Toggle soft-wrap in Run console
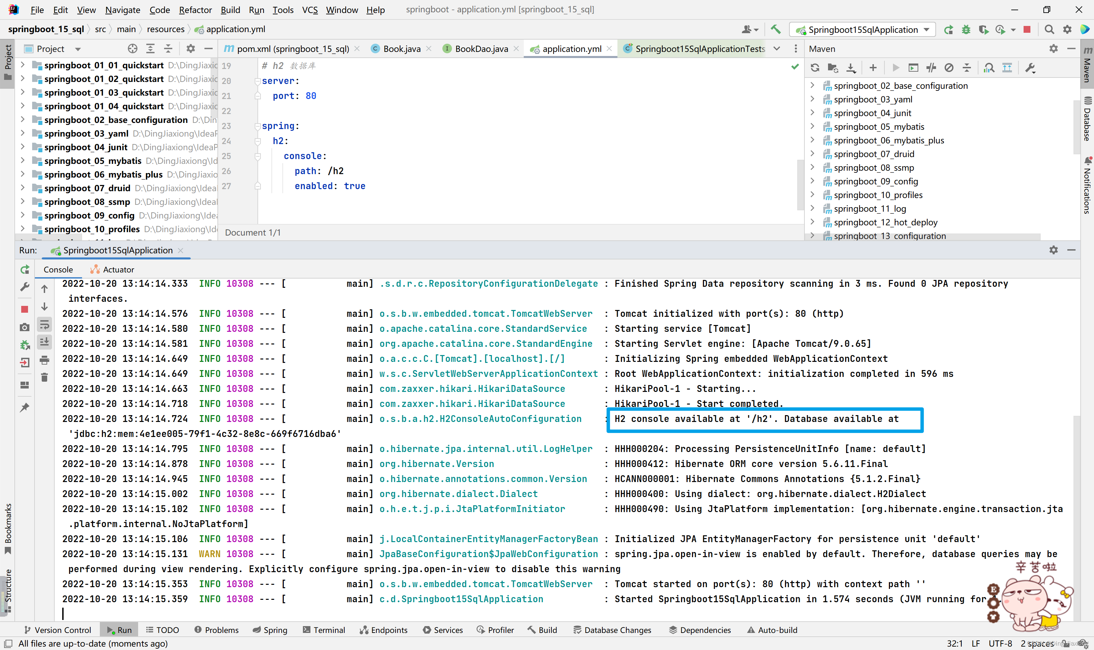Image resolution: width=1094 pixels, height=650 pixels. tap(44, 325)
